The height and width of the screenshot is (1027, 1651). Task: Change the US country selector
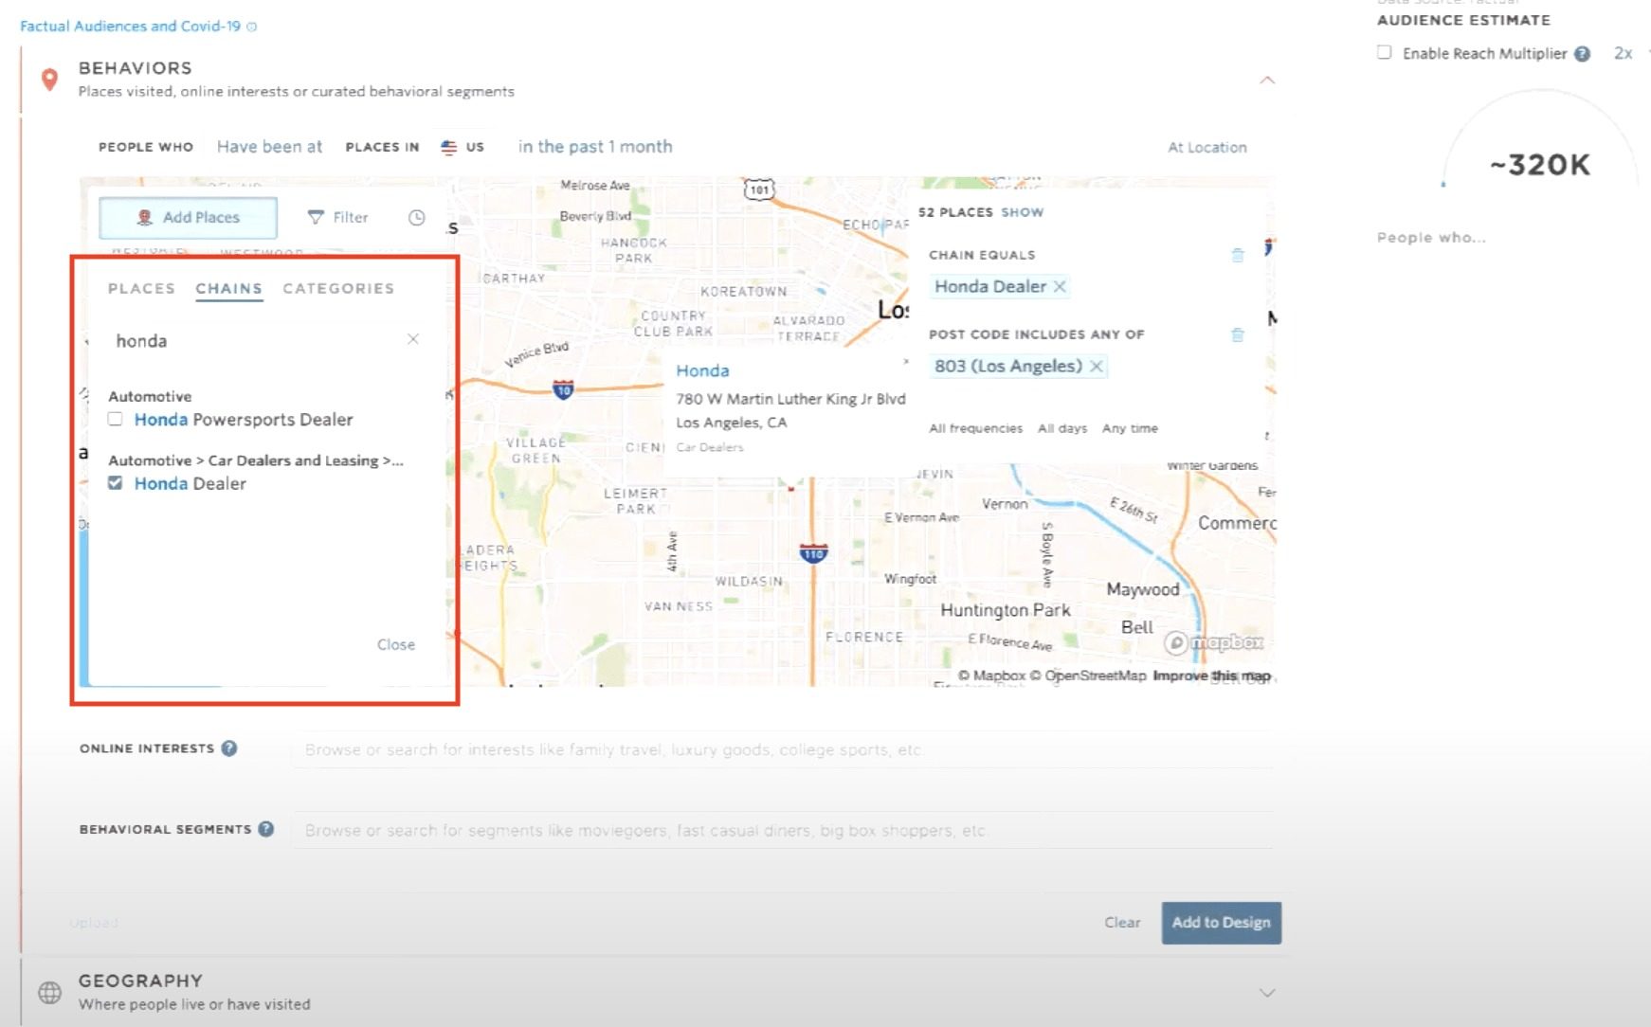(463, 147)
